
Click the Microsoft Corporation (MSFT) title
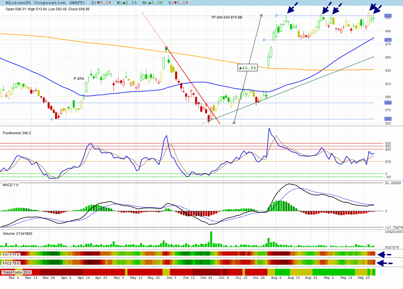pos(45,3)
